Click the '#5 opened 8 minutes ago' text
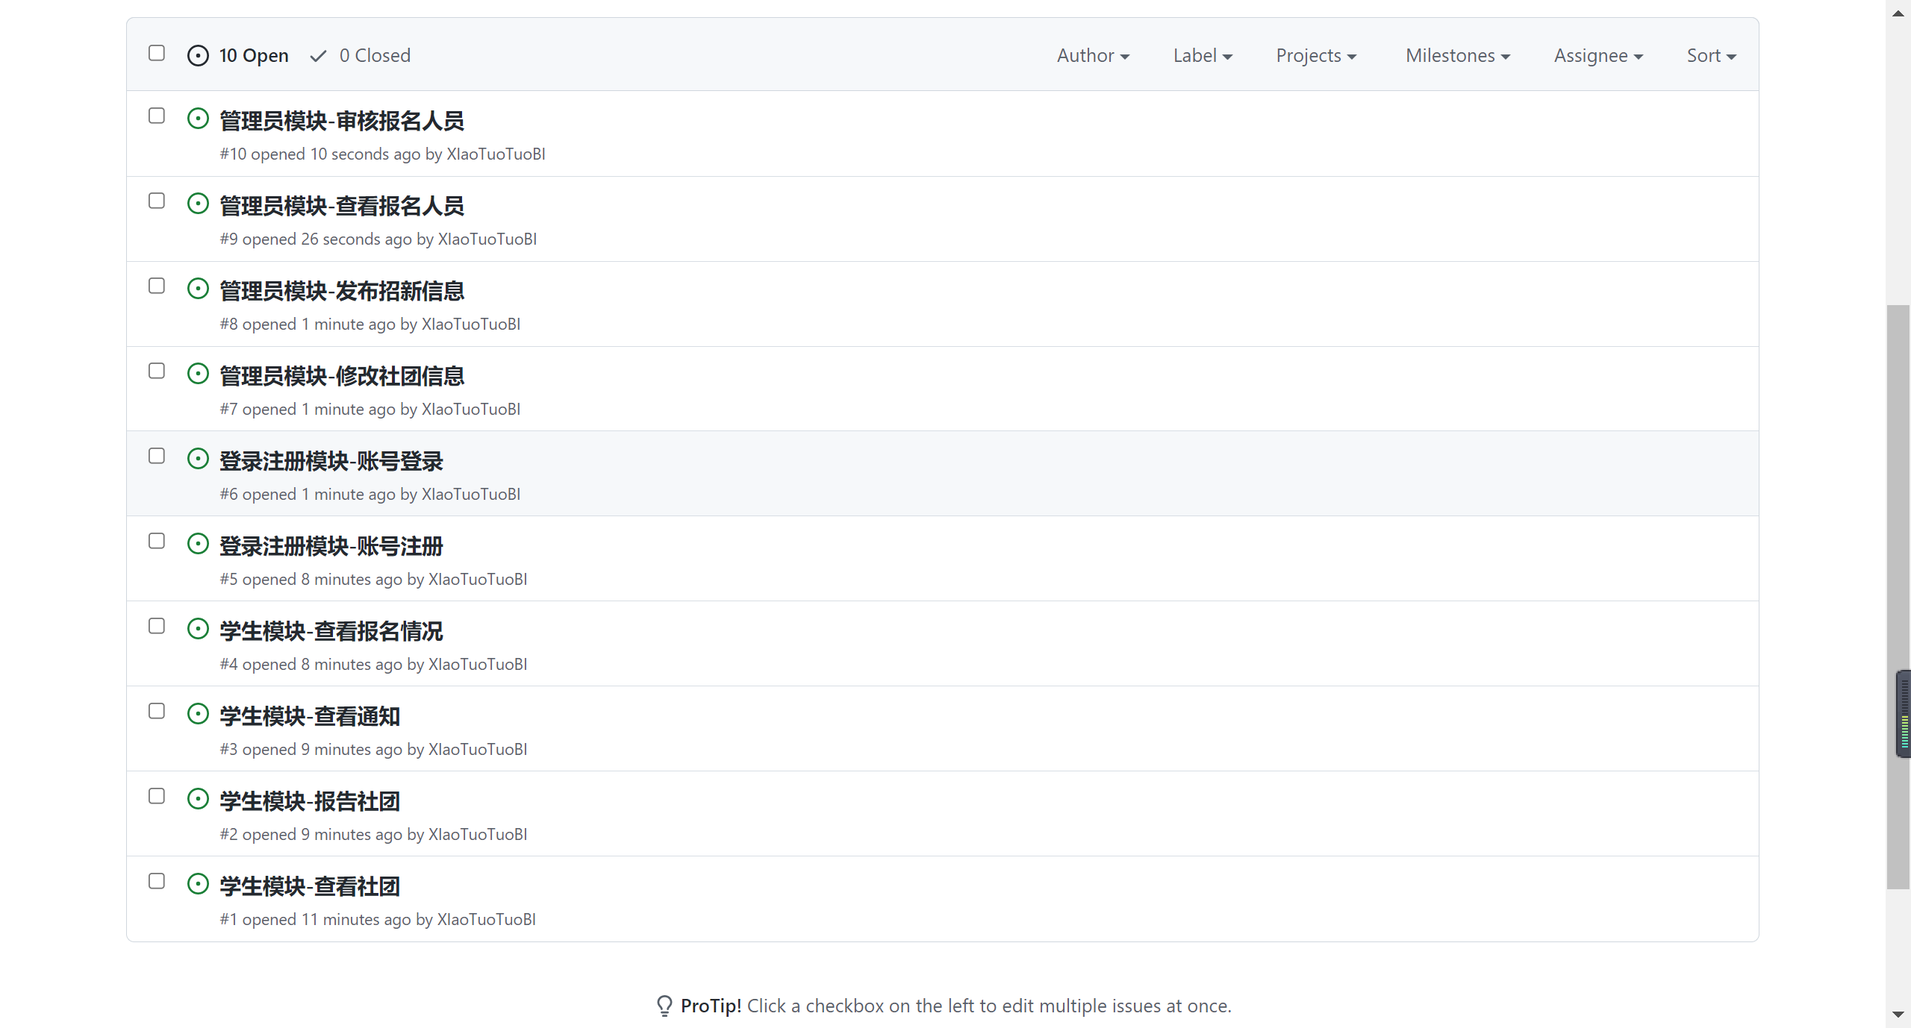 tap(311, 580)
